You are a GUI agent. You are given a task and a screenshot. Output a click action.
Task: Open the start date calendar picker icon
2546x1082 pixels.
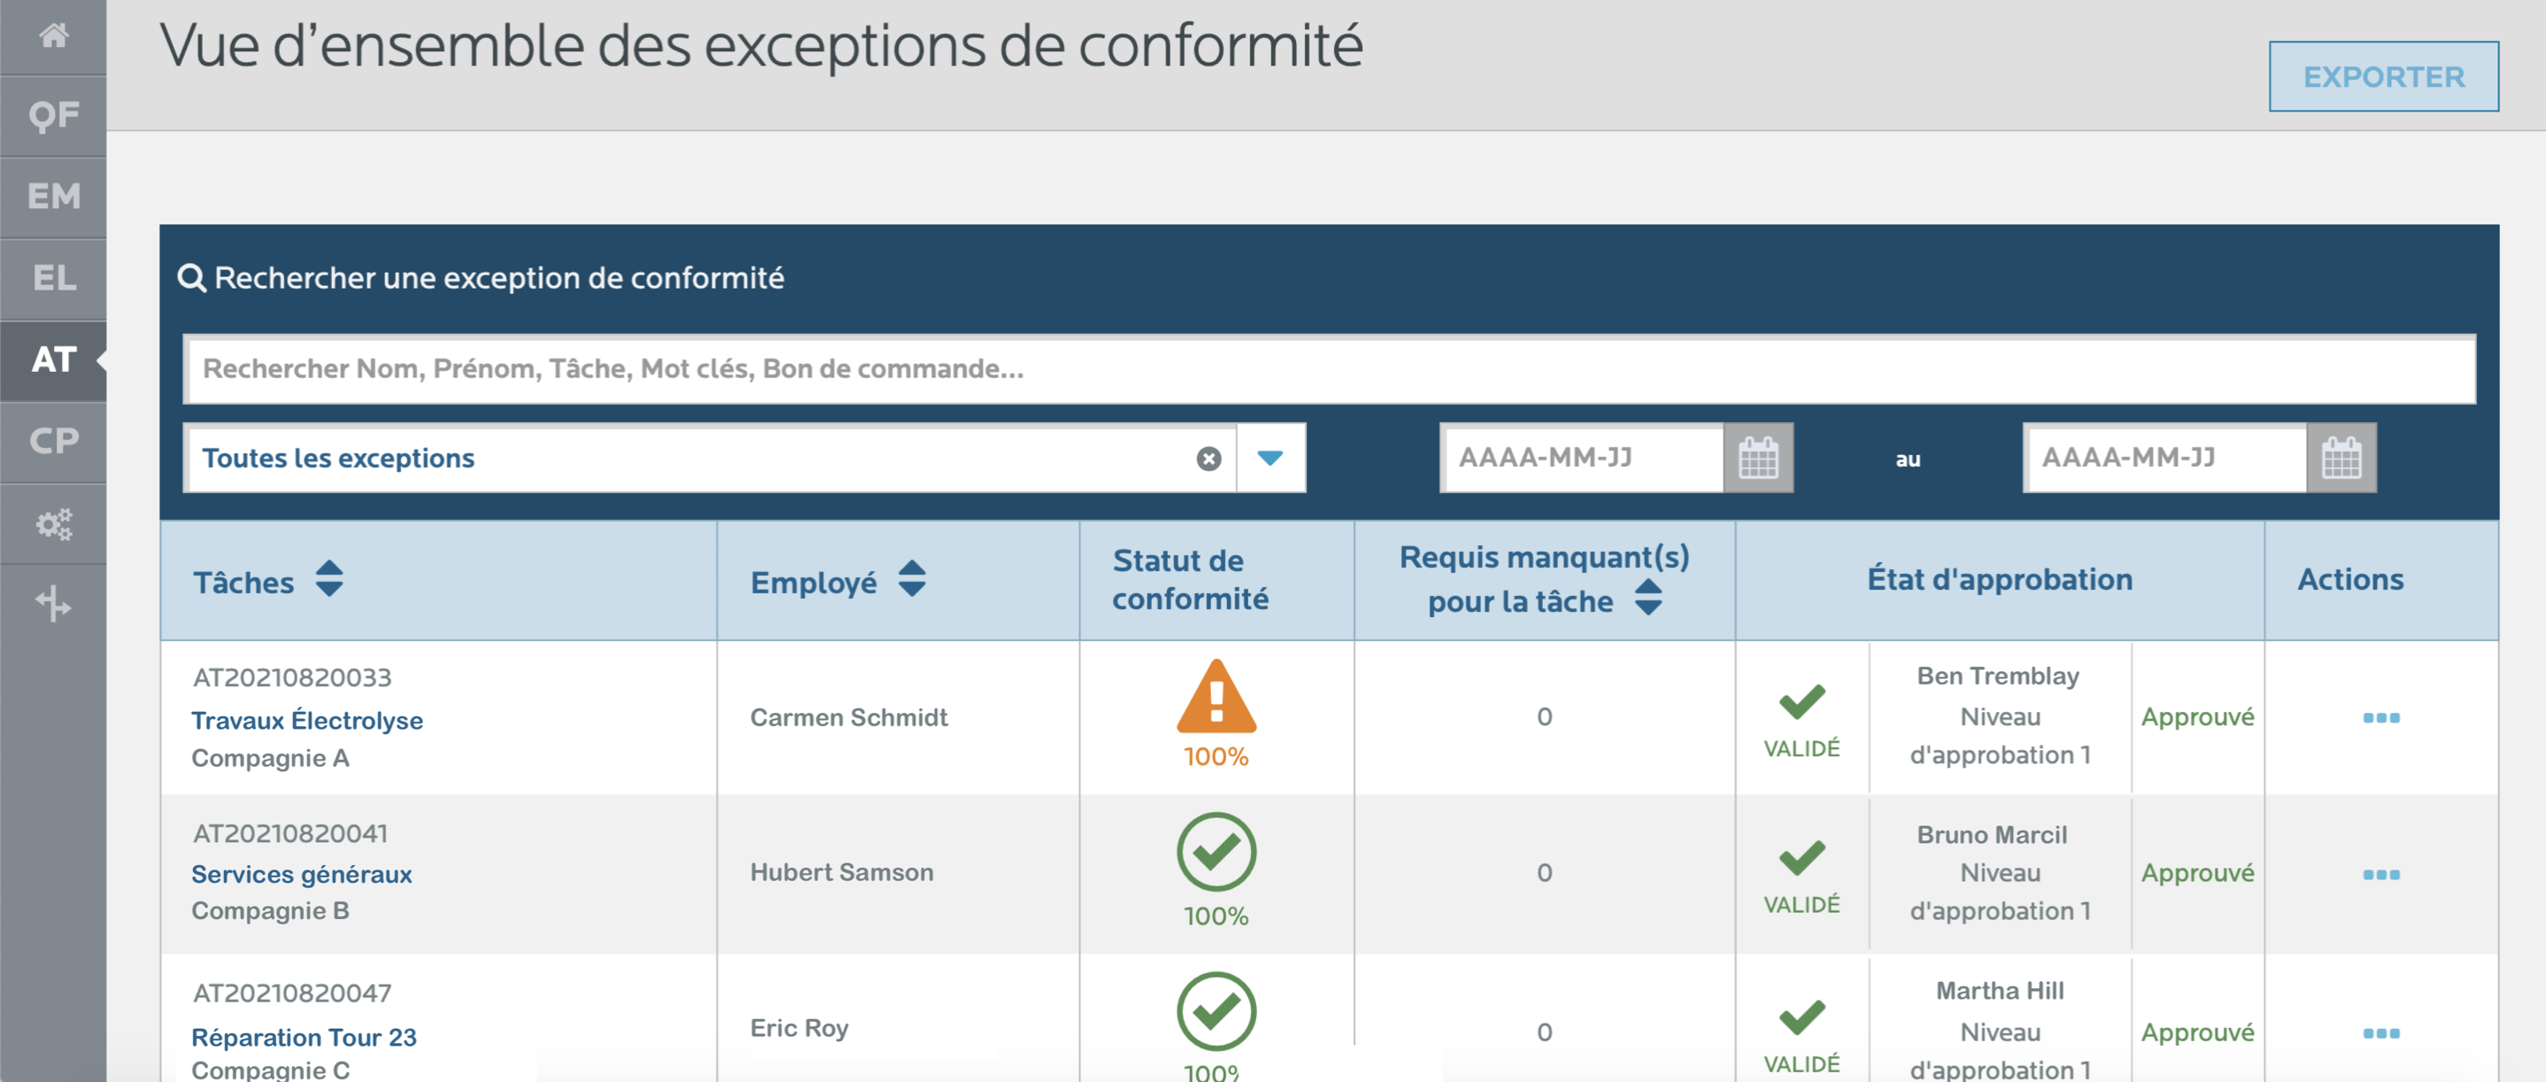(1757, 459)
